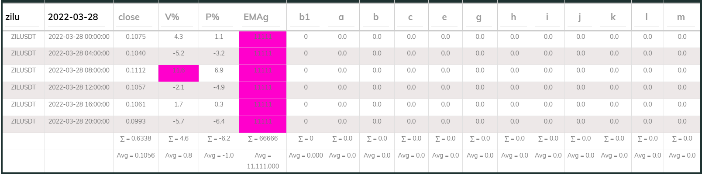
Task: Select the Avg = 0.1056 cell
Action: tap(135, 156)
